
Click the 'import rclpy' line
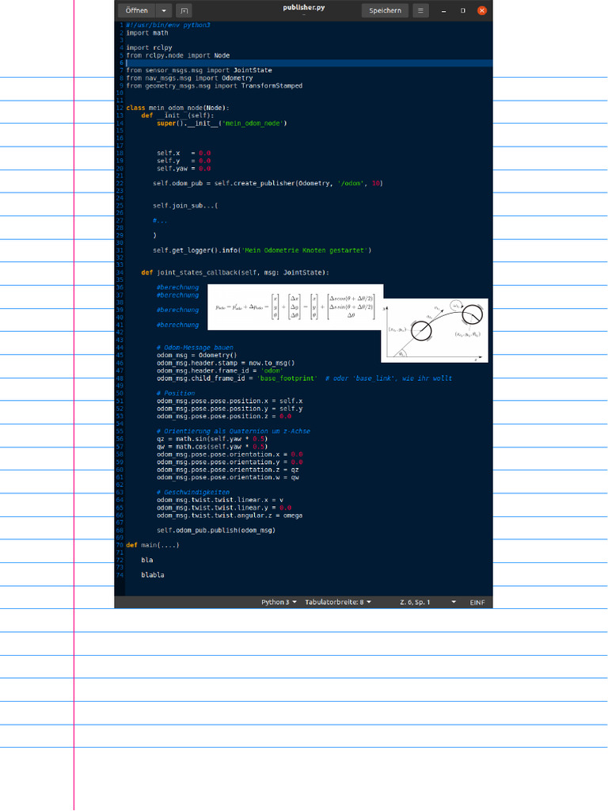150,48
